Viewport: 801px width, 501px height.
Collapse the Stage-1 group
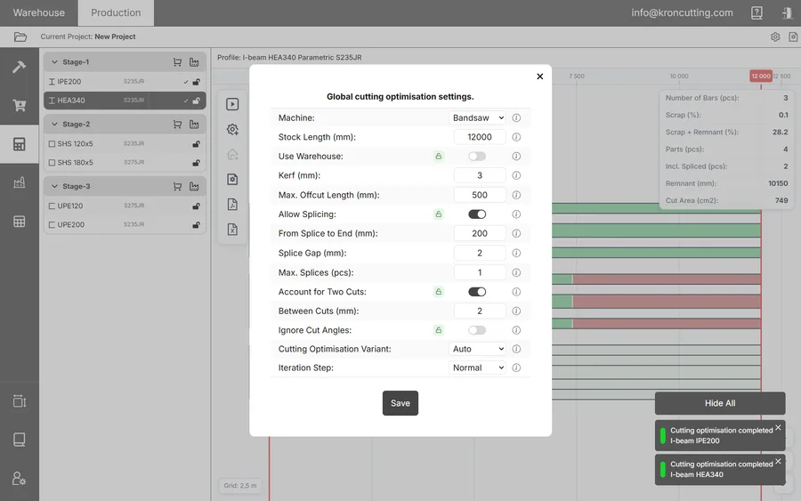click(54, 62)
